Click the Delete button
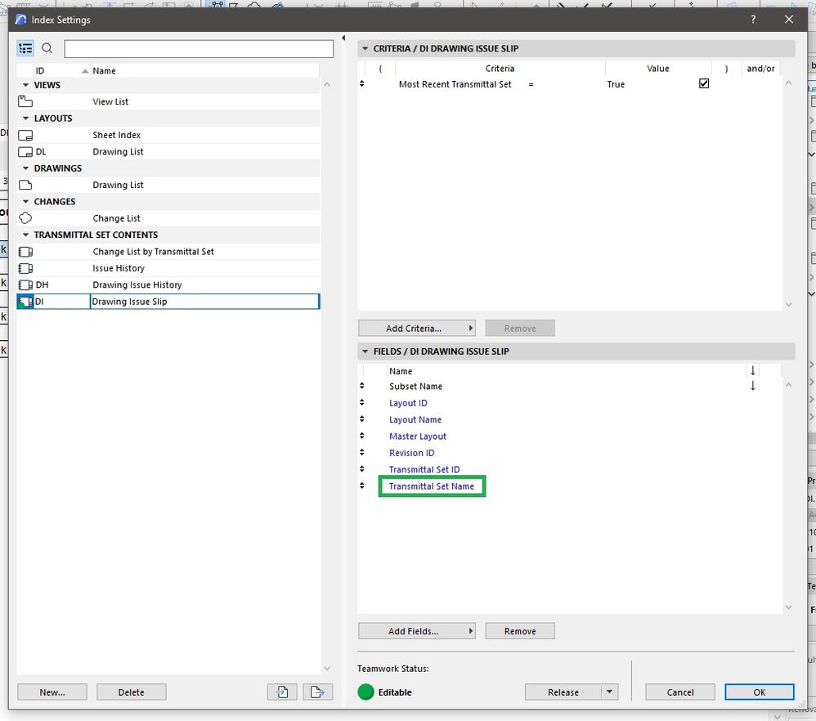The width and height of the screenshot is (816, 721). coord(131,692)
